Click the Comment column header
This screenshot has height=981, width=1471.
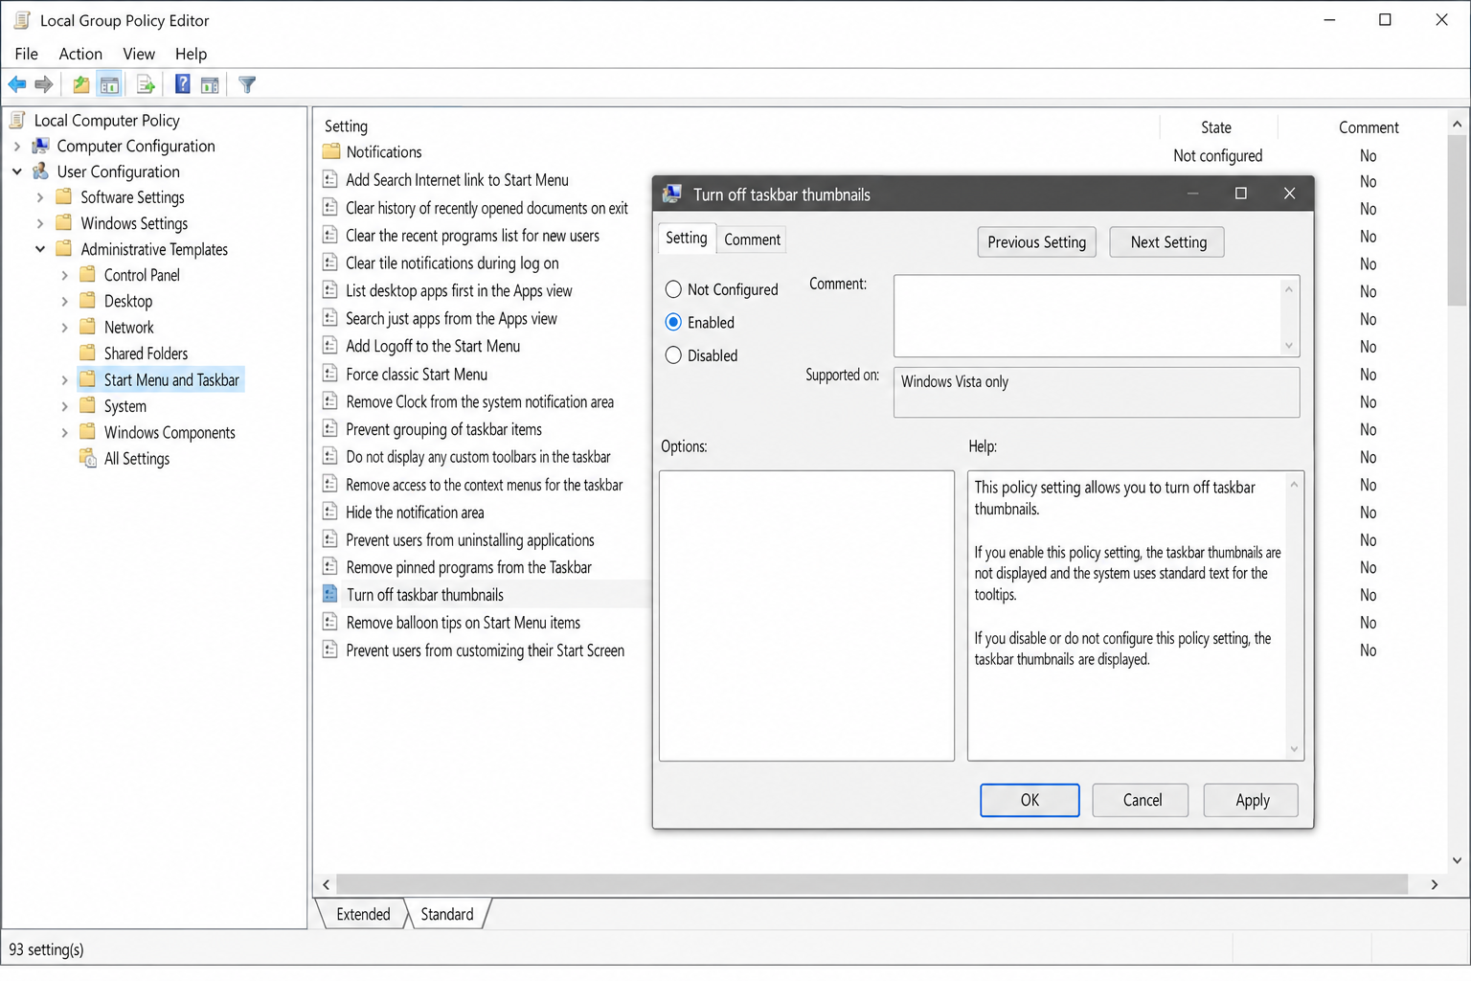click(1369, 127)
